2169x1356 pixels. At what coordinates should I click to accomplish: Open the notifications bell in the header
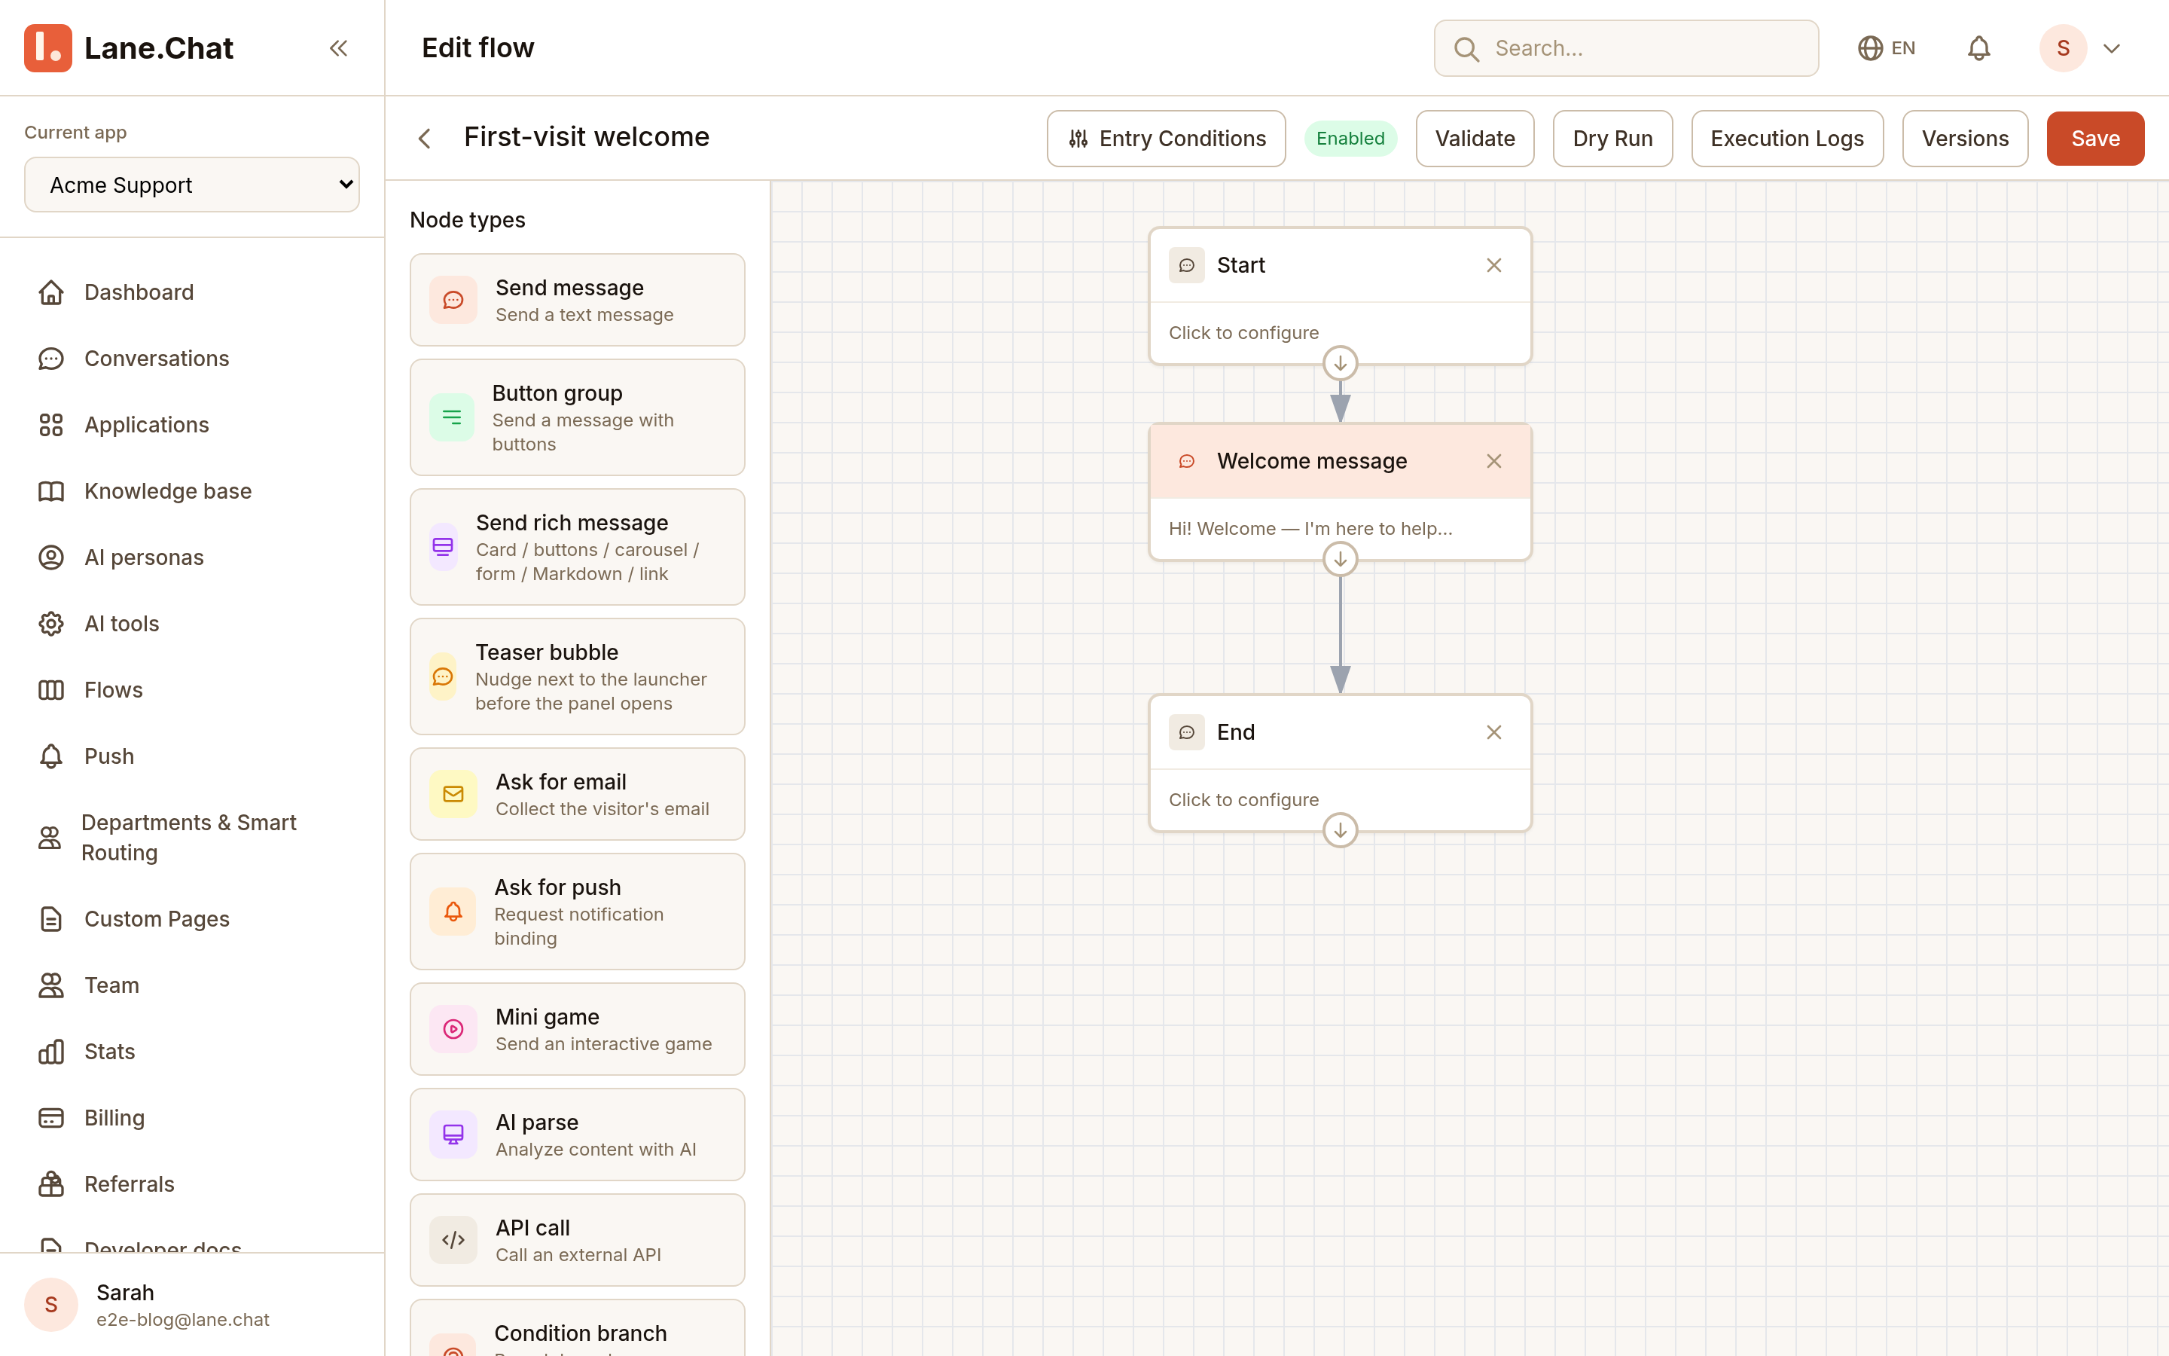click(1978, 48)
